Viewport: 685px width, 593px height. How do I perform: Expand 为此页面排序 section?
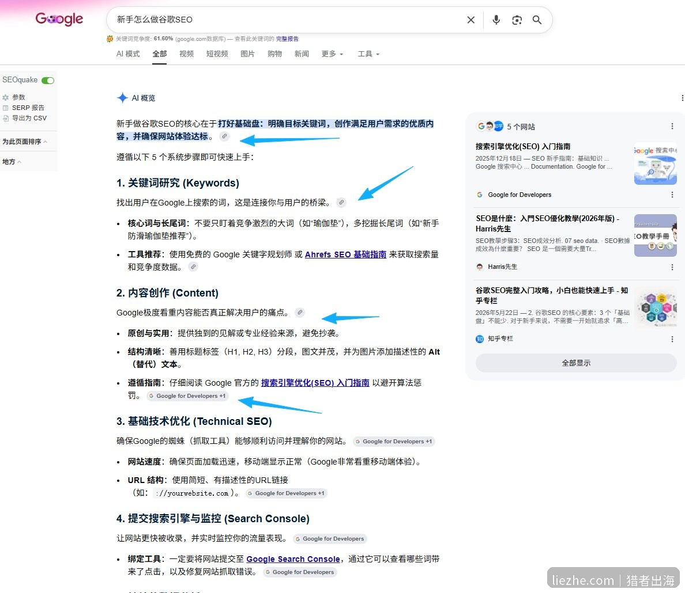(25, 142)
